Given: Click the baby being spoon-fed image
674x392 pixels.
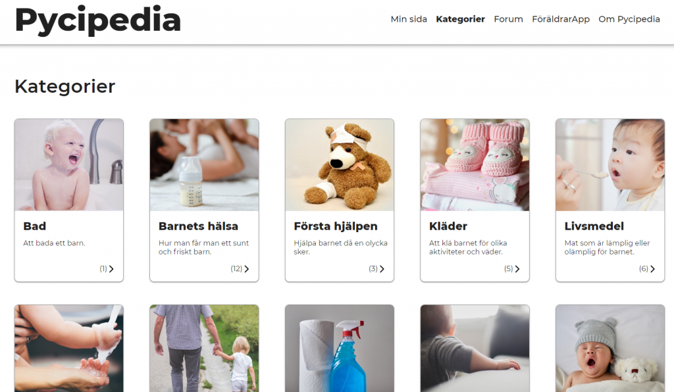Looking at the screenshot, I should click(x=610, y=165).
